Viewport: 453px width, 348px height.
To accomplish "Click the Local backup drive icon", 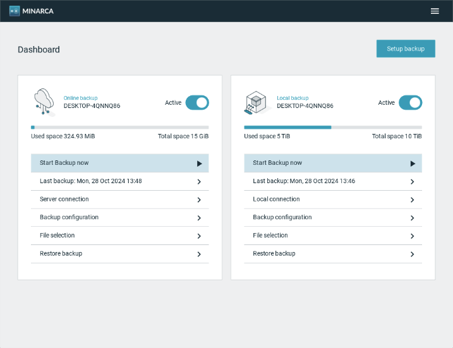I will pos(257,102).
